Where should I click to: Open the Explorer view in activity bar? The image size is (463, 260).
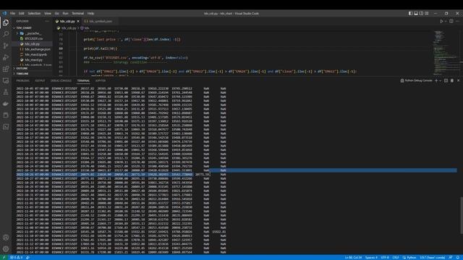tap(6, 22)
